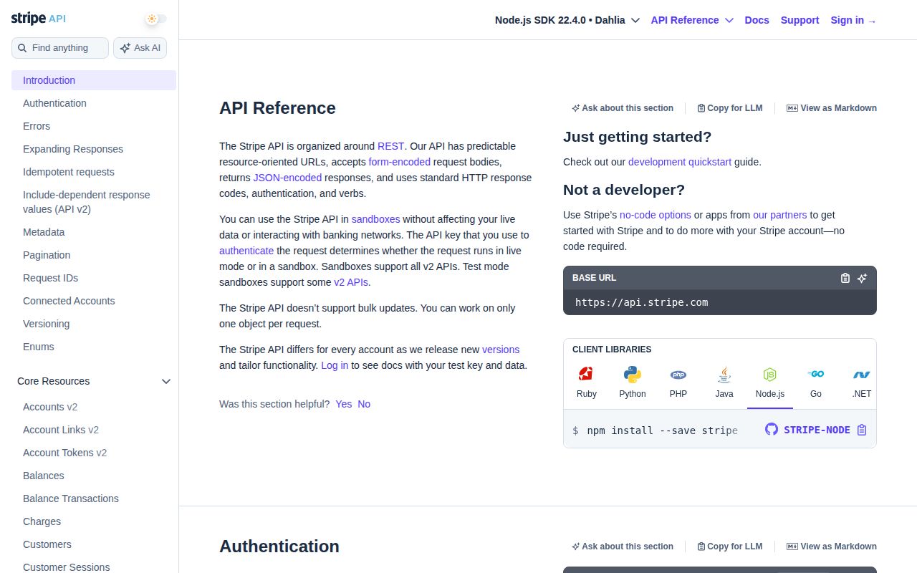Answer Yes to section helpful question
917x573 pixels.
[344, 404]
